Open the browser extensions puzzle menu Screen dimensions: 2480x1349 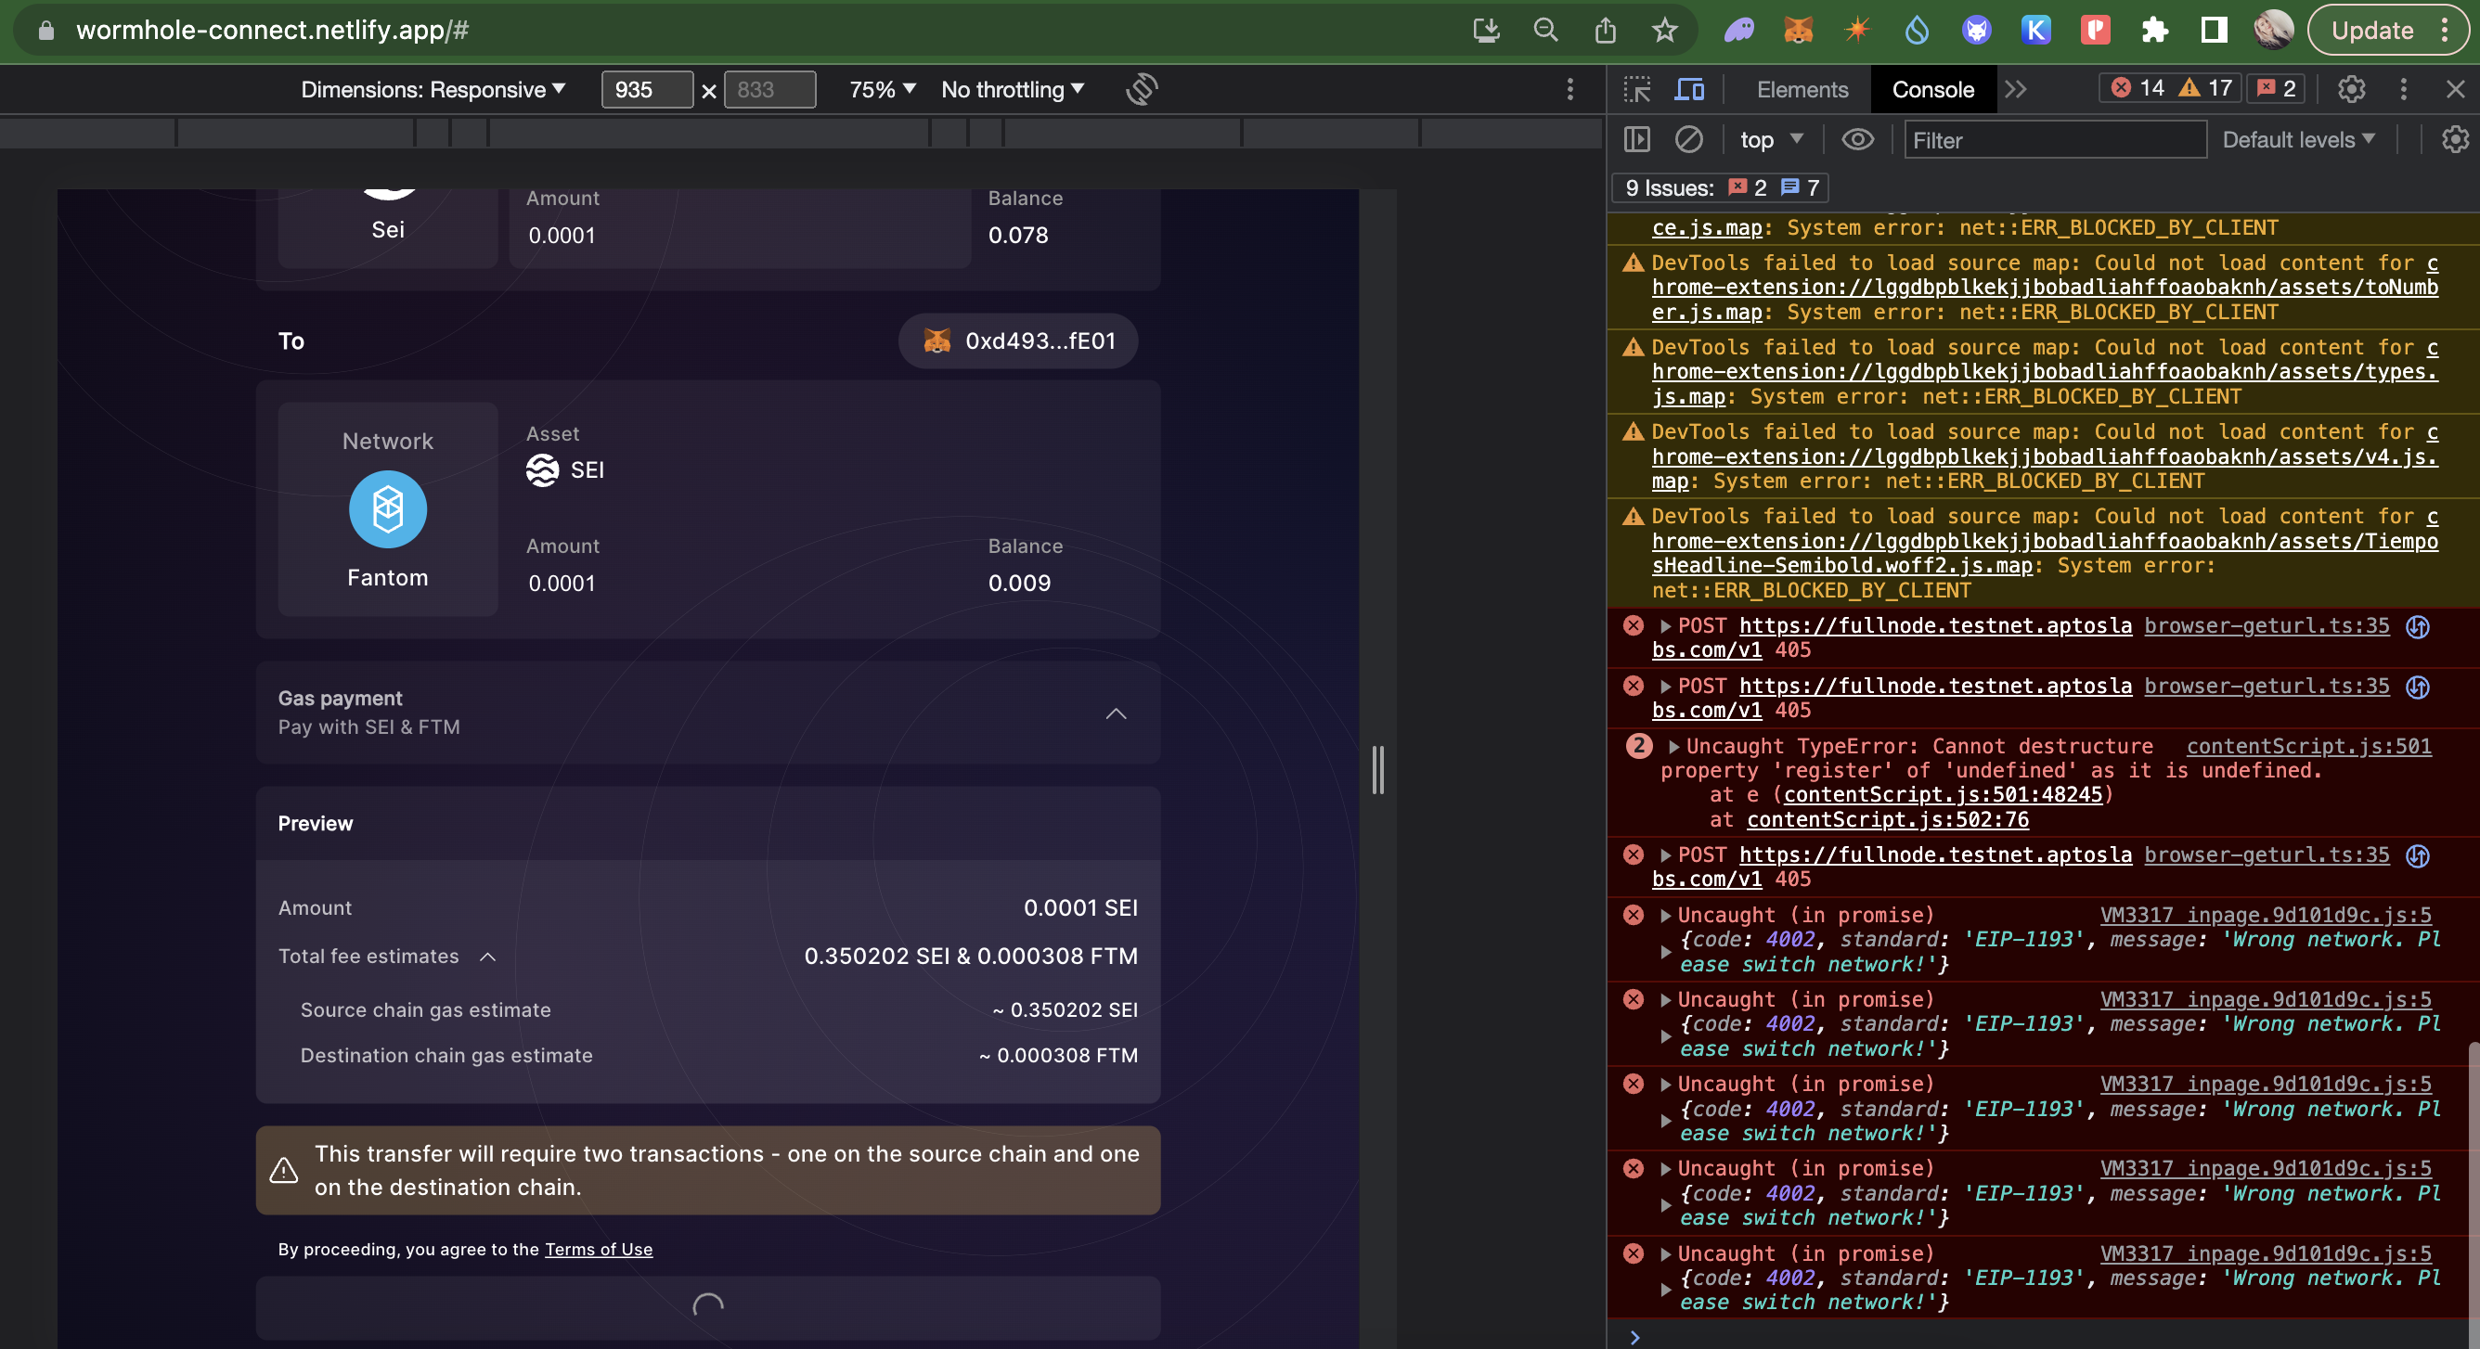click(x=2154, y=30)
